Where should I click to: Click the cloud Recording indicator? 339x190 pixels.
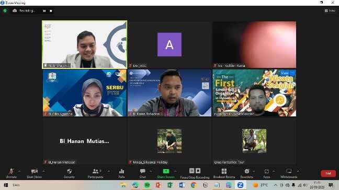click(24, 10)
